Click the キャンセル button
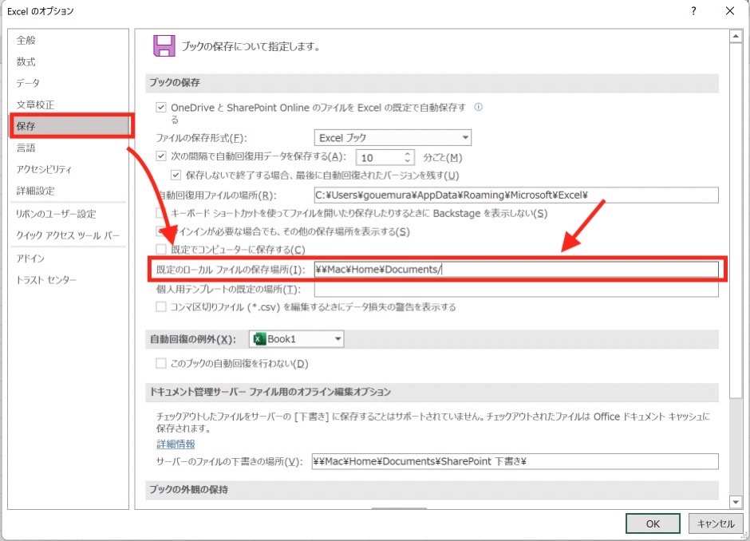The height and width of the screenshot is (541, 750). [x=716, y=523]
